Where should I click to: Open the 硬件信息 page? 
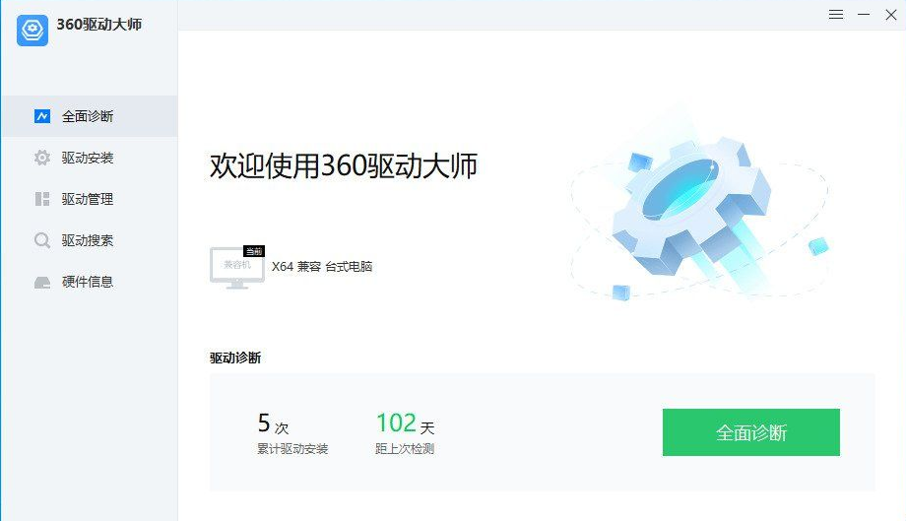[89, 282]
